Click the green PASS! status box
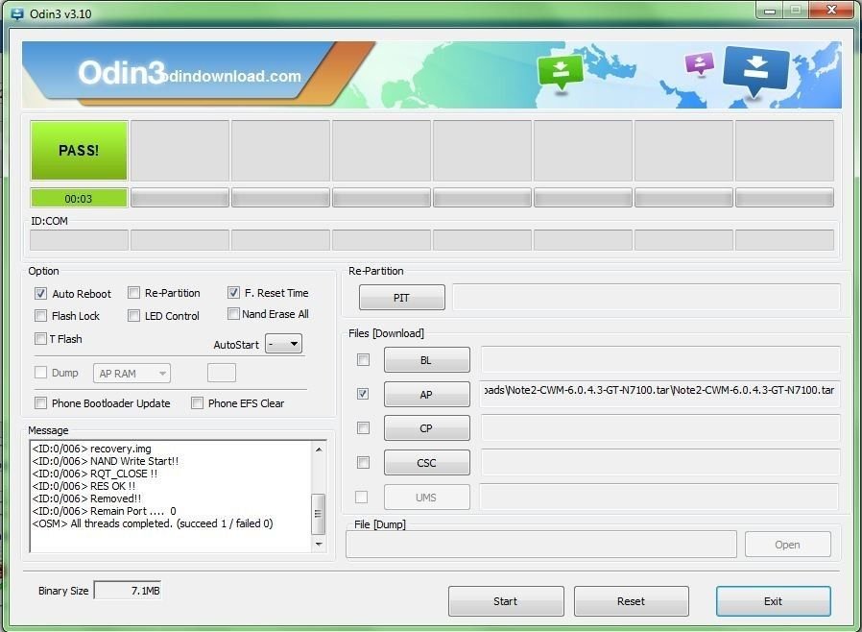862x632 pixels. pyautogui.click(x=79, y=151)
